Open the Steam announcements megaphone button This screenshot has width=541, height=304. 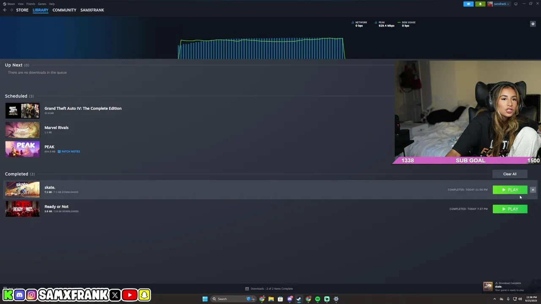pos(468,4)
